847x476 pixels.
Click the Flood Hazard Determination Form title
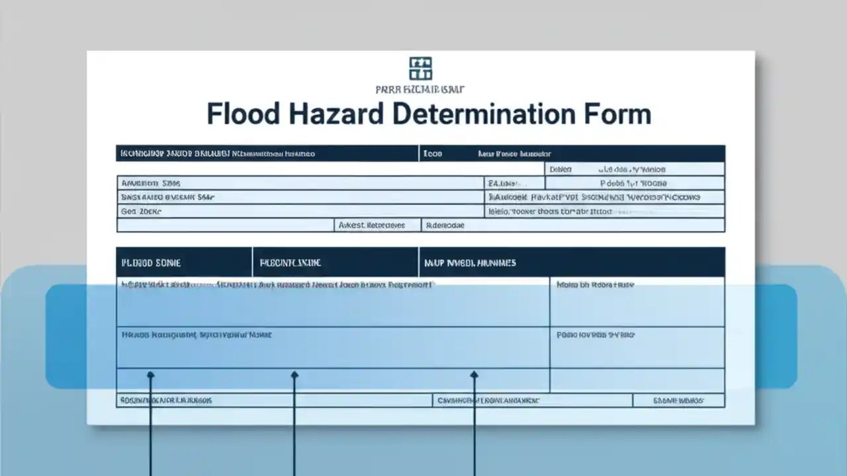[429, 114]
